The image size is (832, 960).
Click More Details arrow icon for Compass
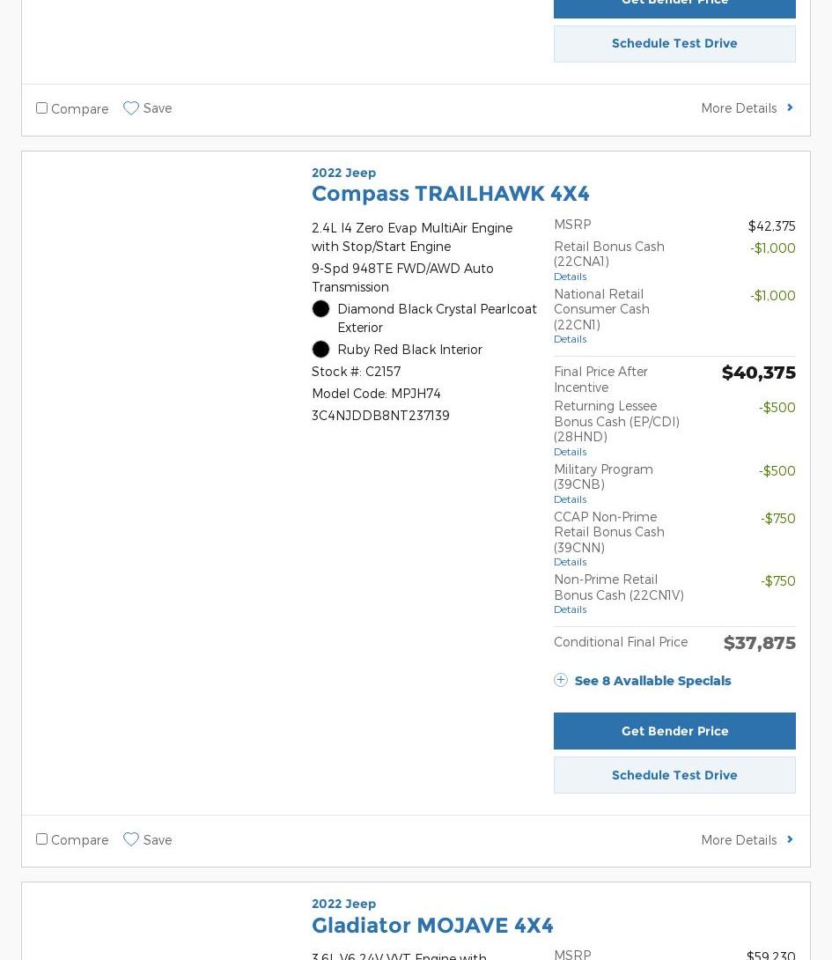[x=790, y=839]
